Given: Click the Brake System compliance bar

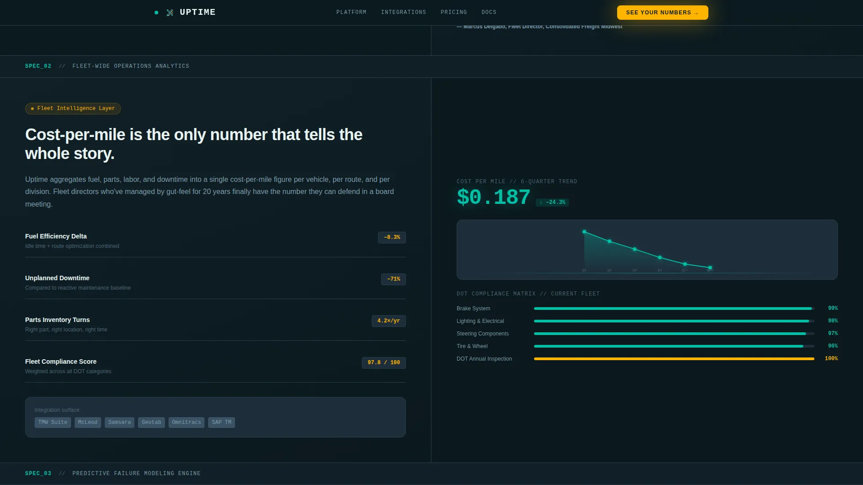Looking at the screenshot, I should click(674, 309).
